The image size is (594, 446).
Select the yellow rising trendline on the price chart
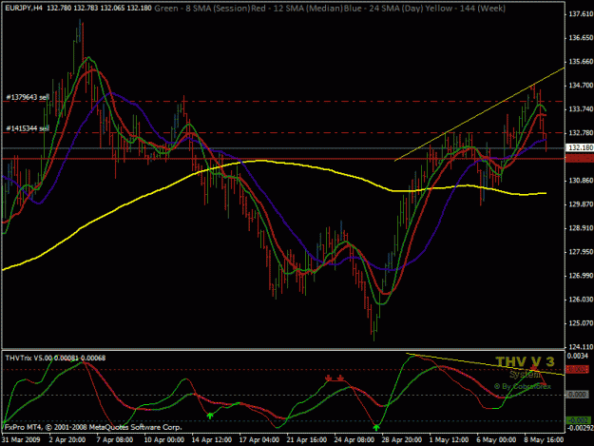click(479, 114)
